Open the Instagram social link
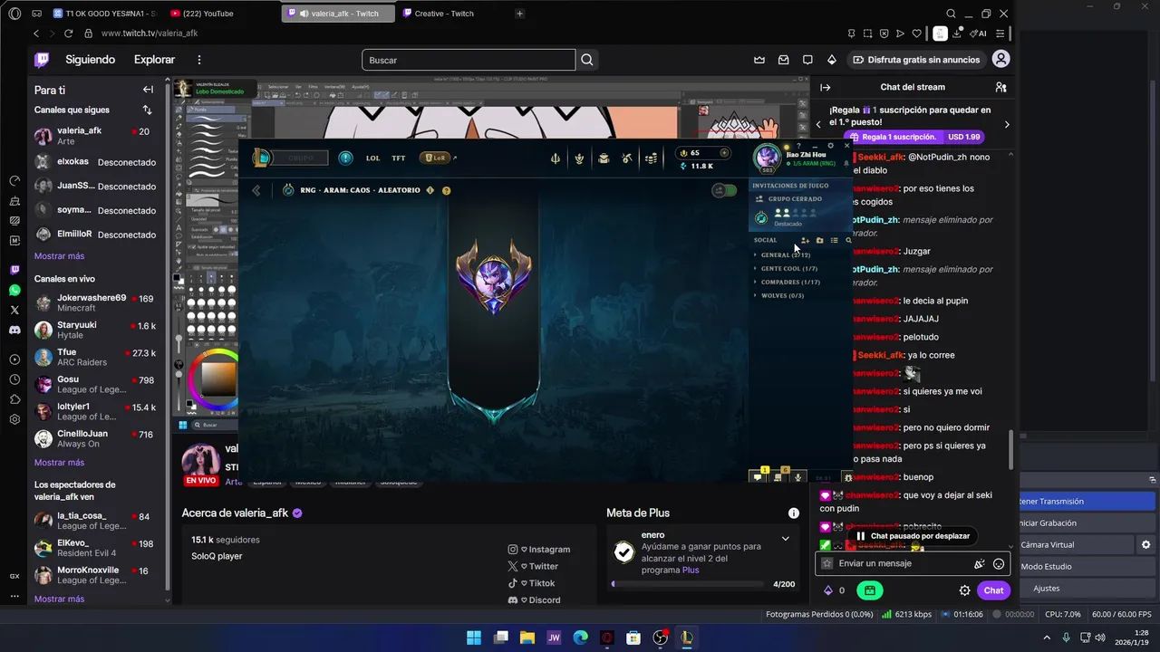 pyautogui.click(x=539, y=550)
